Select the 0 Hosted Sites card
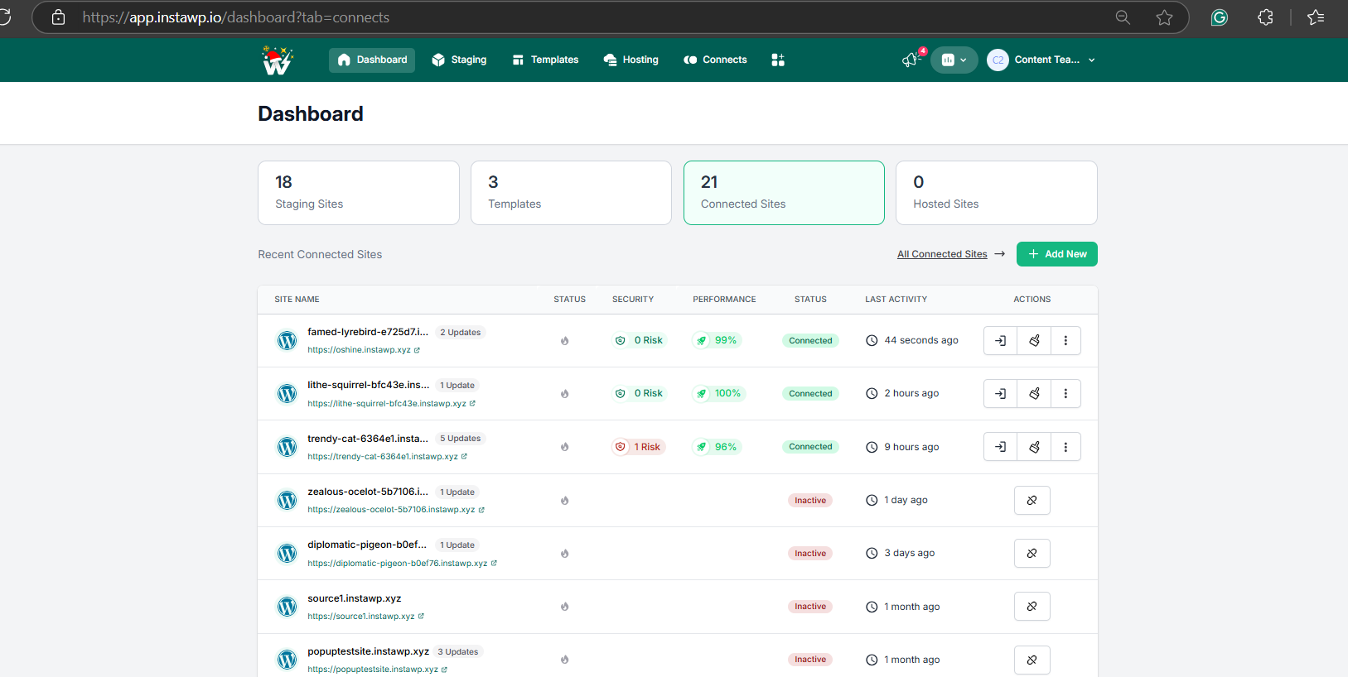 (997, 193)
